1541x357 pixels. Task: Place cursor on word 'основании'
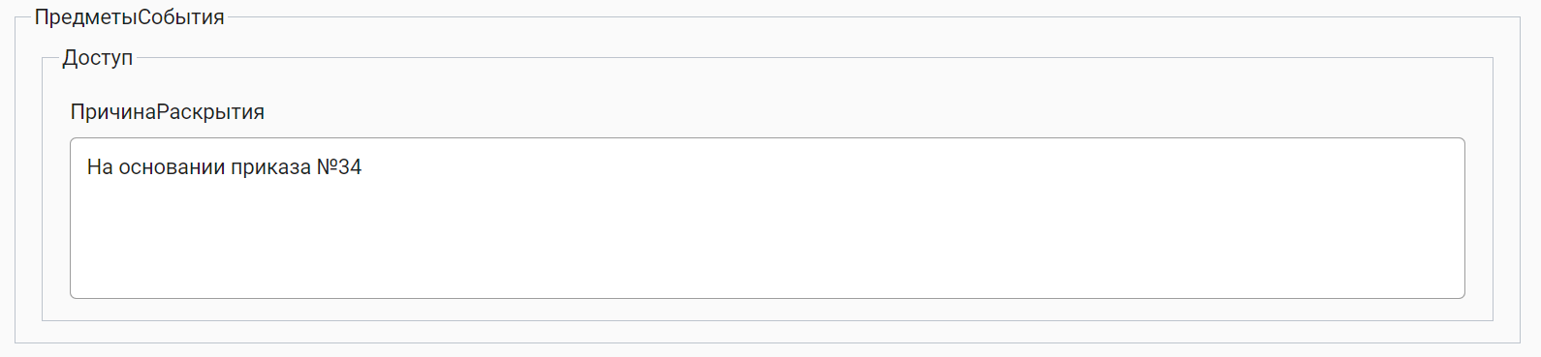click(173, 167)
